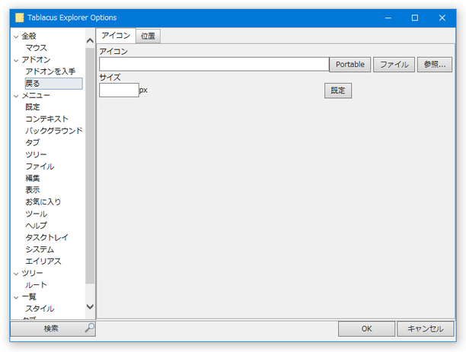Select 表示 in the tree
Image resolution: width=466 pixels, height=352 pixels.
point(33,190)
